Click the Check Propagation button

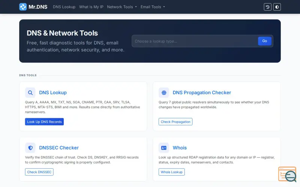click(x=175, y=122)
